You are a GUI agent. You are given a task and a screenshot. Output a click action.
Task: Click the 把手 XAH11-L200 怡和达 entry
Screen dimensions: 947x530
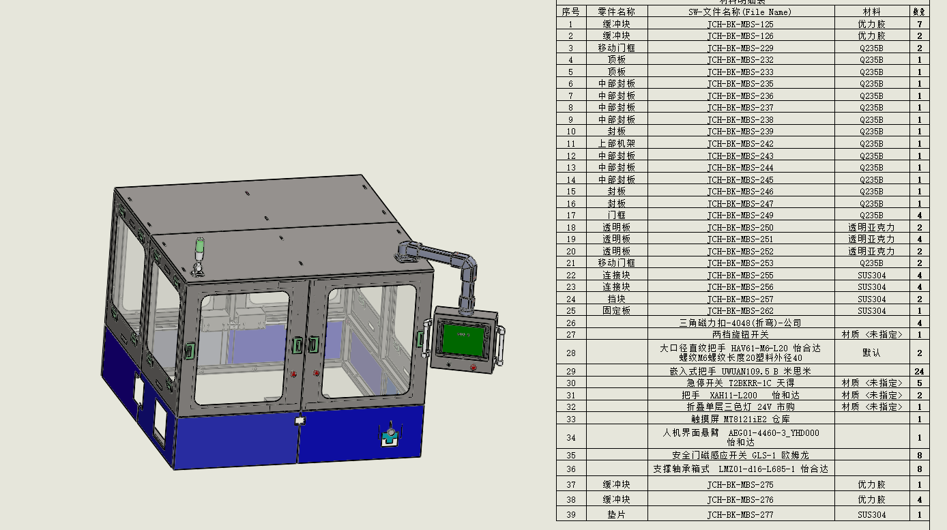point(740,395)
